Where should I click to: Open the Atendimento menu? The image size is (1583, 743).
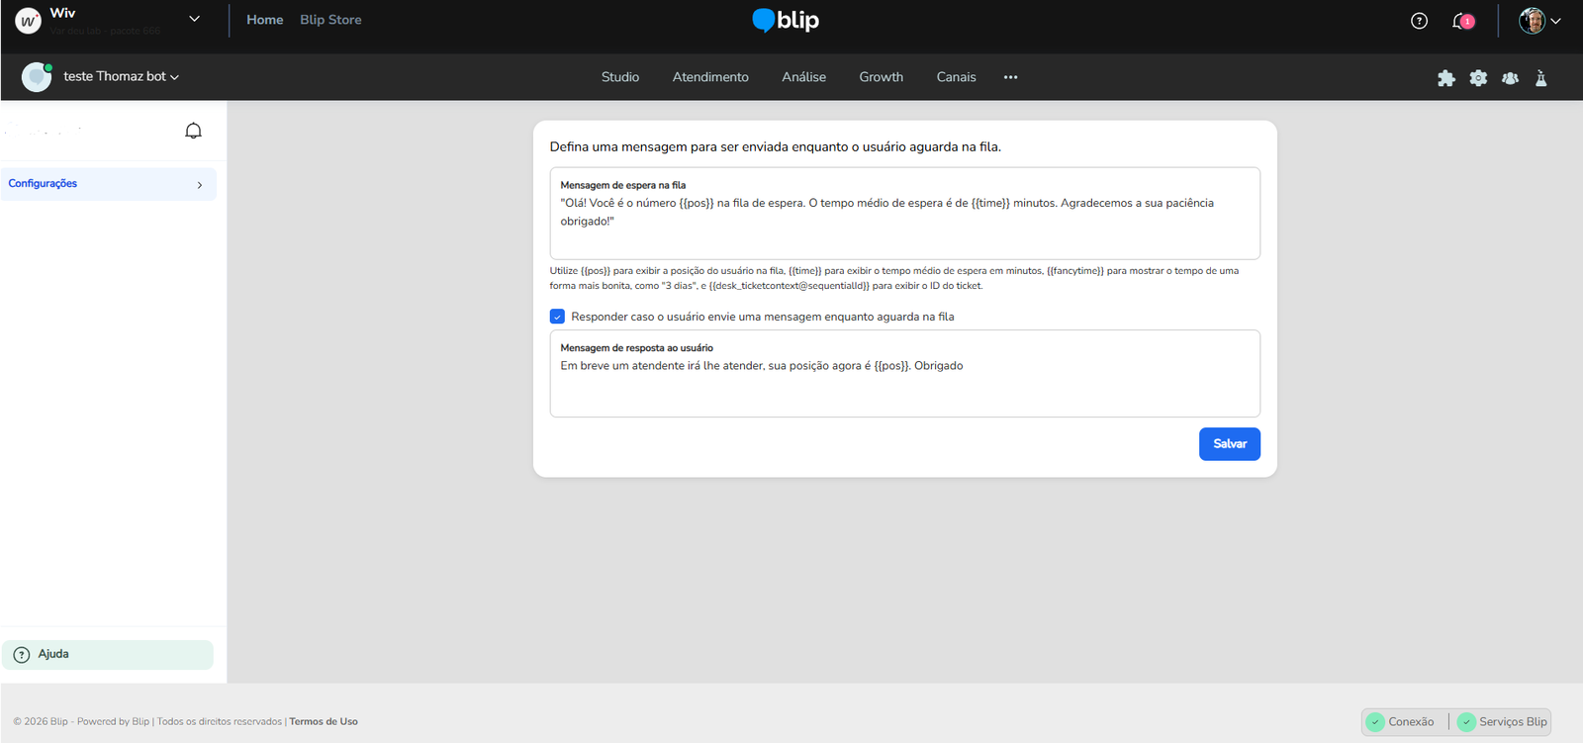(710, 77)
